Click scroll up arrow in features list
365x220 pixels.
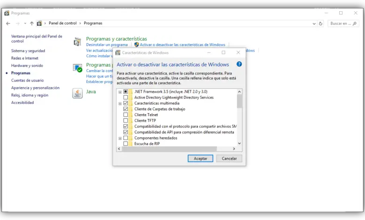click(x=239, y=92)
